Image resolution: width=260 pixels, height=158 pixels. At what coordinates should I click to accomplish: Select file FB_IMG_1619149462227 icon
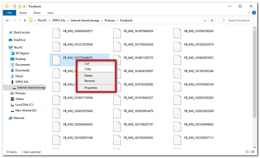pyautogui.click(x=117, y=100)
